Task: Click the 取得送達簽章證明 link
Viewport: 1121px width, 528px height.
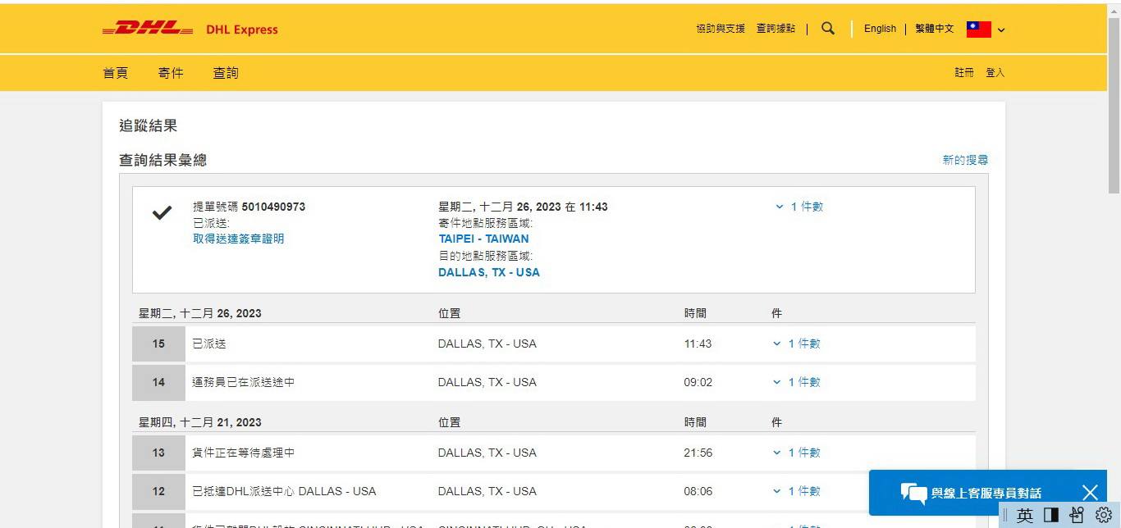Action: tap(238, 239)
